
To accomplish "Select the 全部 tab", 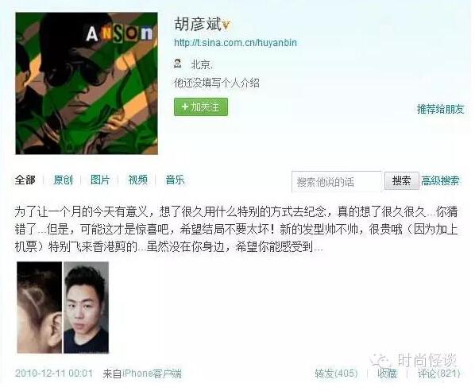I will [25, 180].
